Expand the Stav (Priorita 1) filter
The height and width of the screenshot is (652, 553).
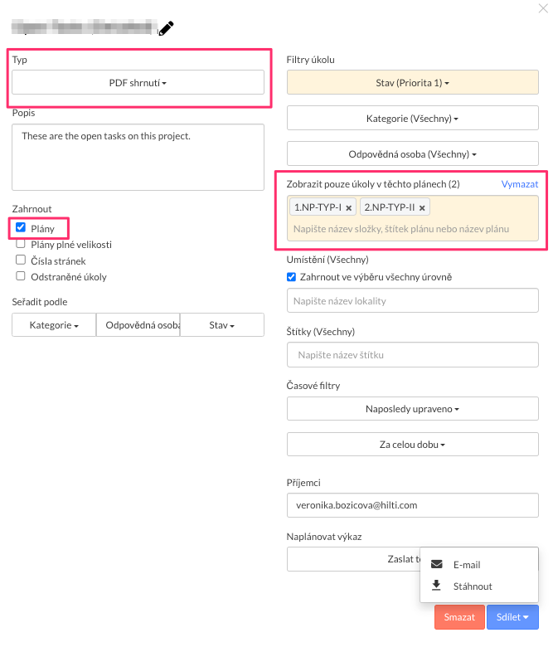tap(412, 83)
